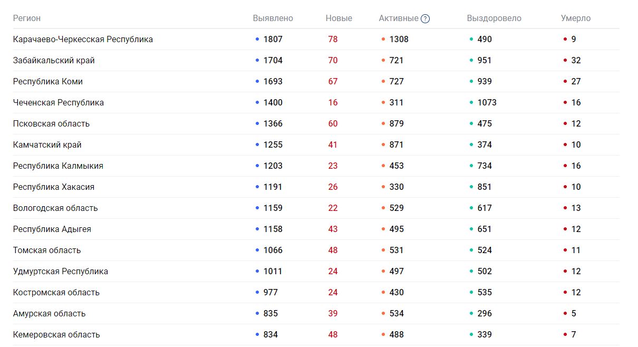Select Карачаево-Черкесская Республика region row
This screenshot has height=347, width=638.
pyautogui.click(x=83, y=40)
